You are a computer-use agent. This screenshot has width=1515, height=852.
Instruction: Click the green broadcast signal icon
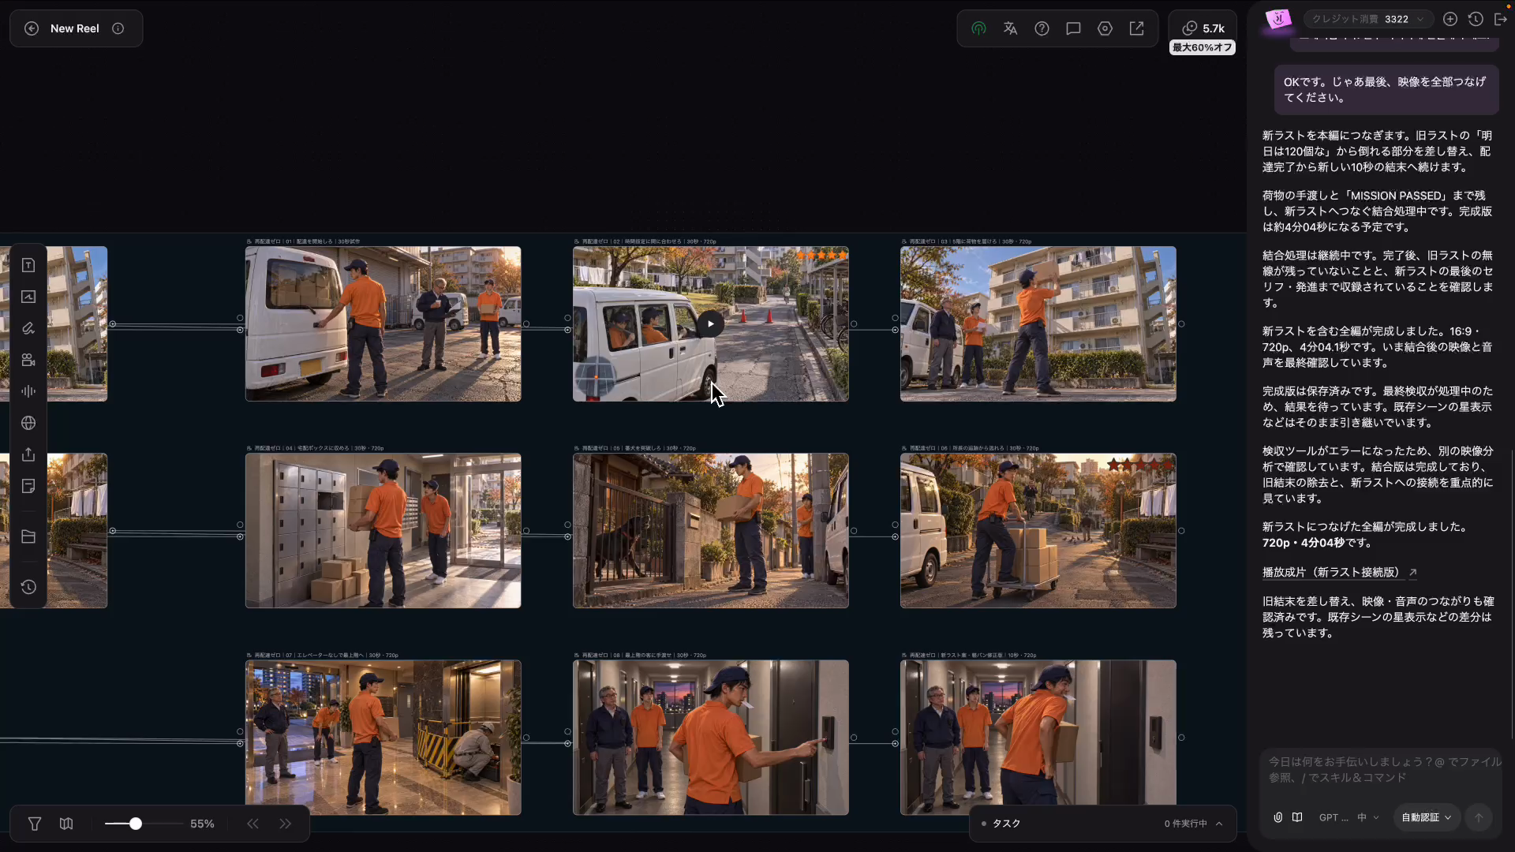pyautogui.click(x=978, y=28)
